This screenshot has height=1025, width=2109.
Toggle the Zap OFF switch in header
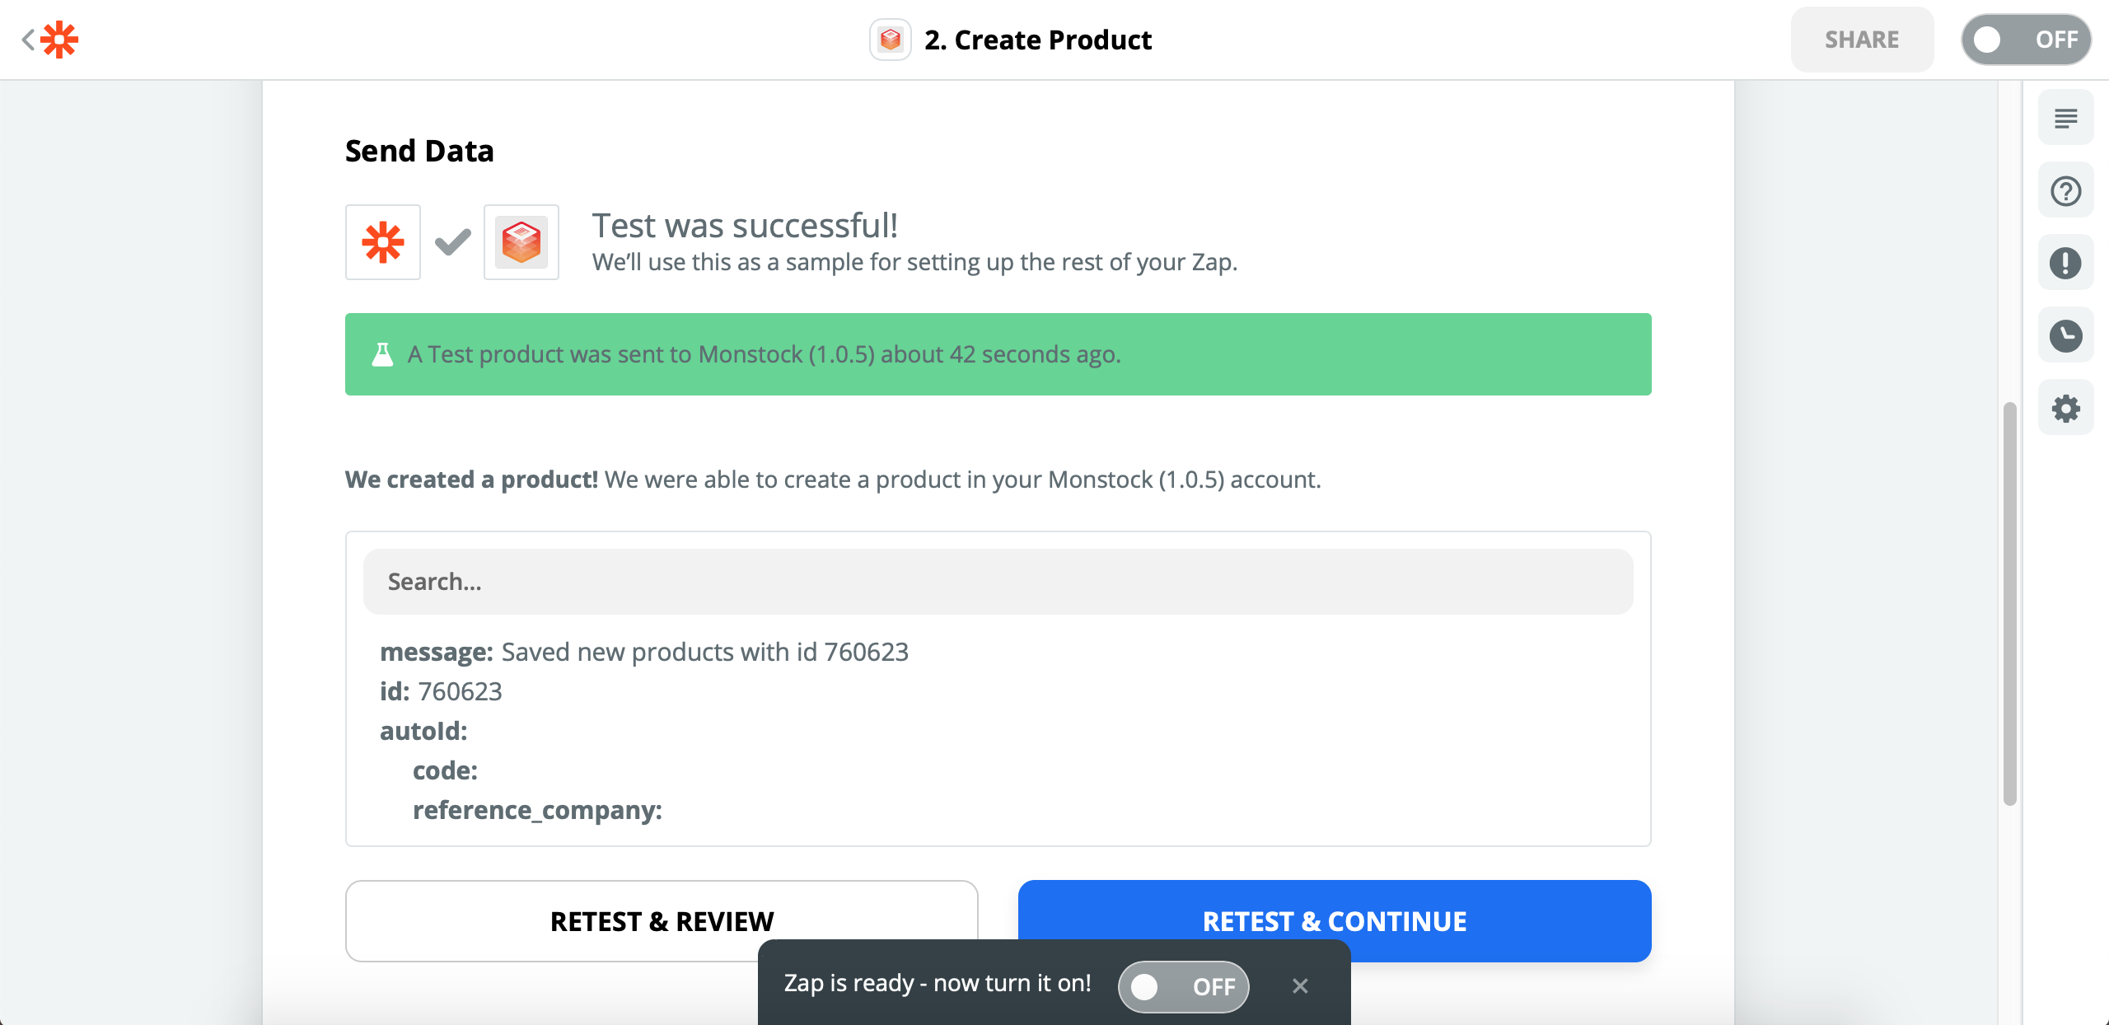[2026, 40]
